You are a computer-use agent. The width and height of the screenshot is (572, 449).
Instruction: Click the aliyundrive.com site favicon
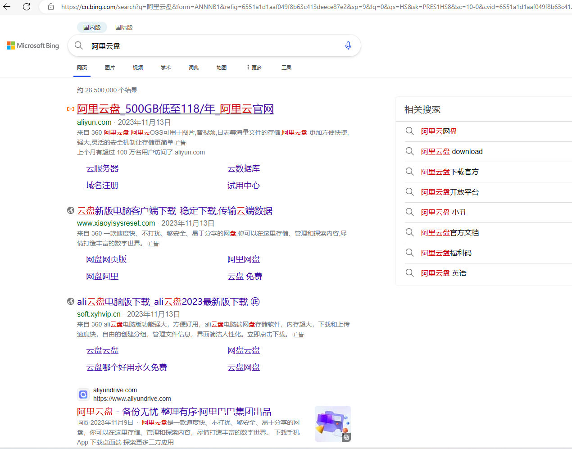[83, 395]
